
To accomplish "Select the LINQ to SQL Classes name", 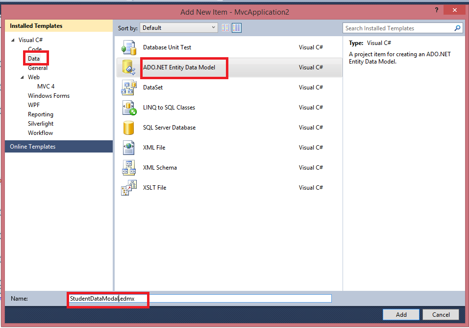I will [169, 107].
